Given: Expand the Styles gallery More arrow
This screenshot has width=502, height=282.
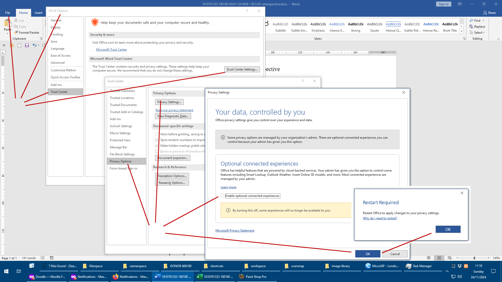Looking at the screenshot, I should tap(462, 32).
